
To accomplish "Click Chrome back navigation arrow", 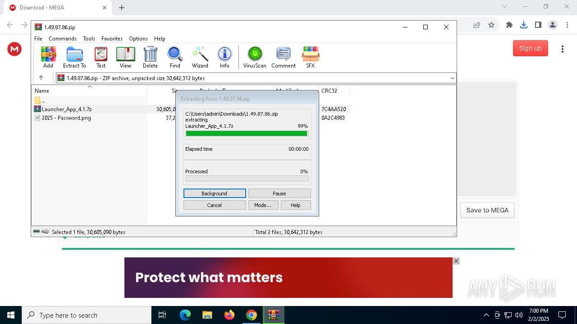I will (10, 25).
